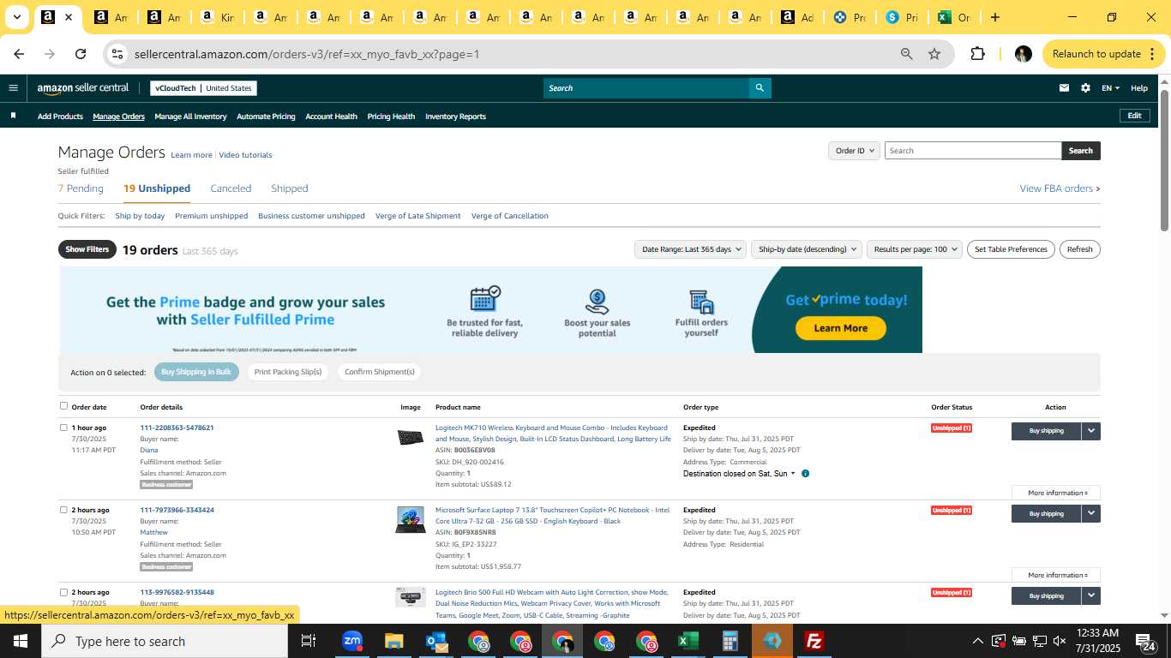Tick the select-all checkbox beside Order date
Viewport: 1171px width, 658px height.
63,406
